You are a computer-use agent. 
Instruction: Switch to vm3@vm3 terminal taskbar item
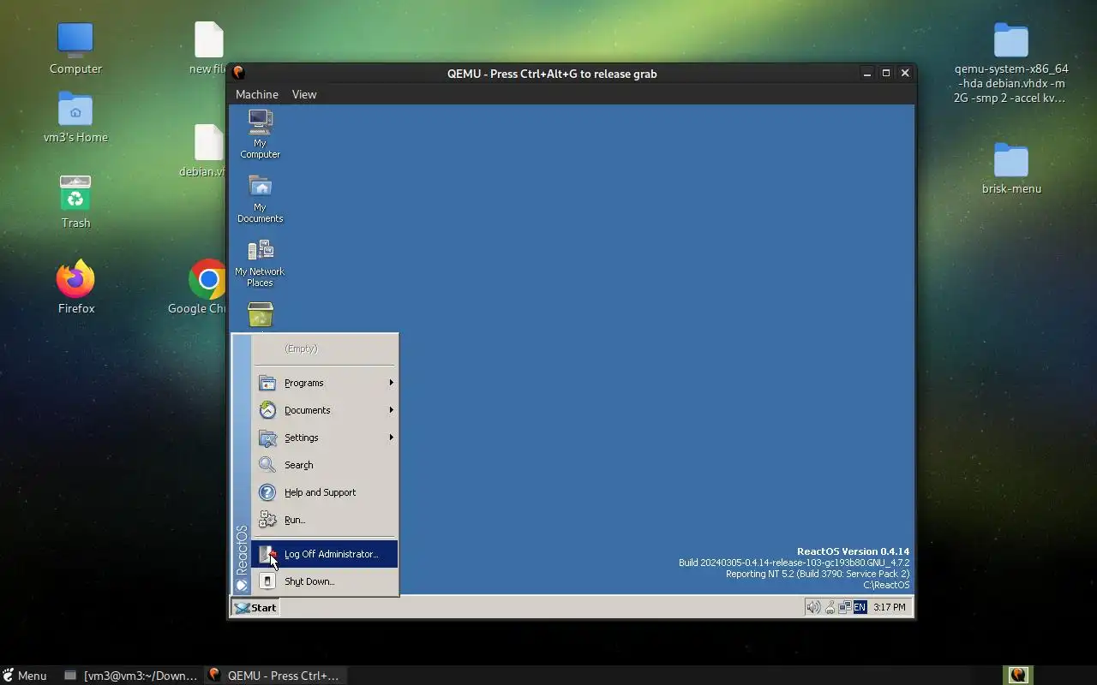pyautogui.click(x=131, y=676)
